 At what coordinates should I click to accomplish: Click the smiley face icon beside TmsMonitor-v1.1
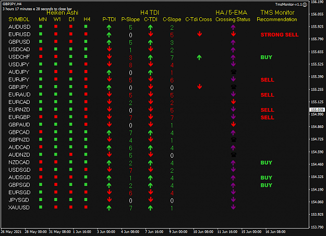(x=305, y=5)
